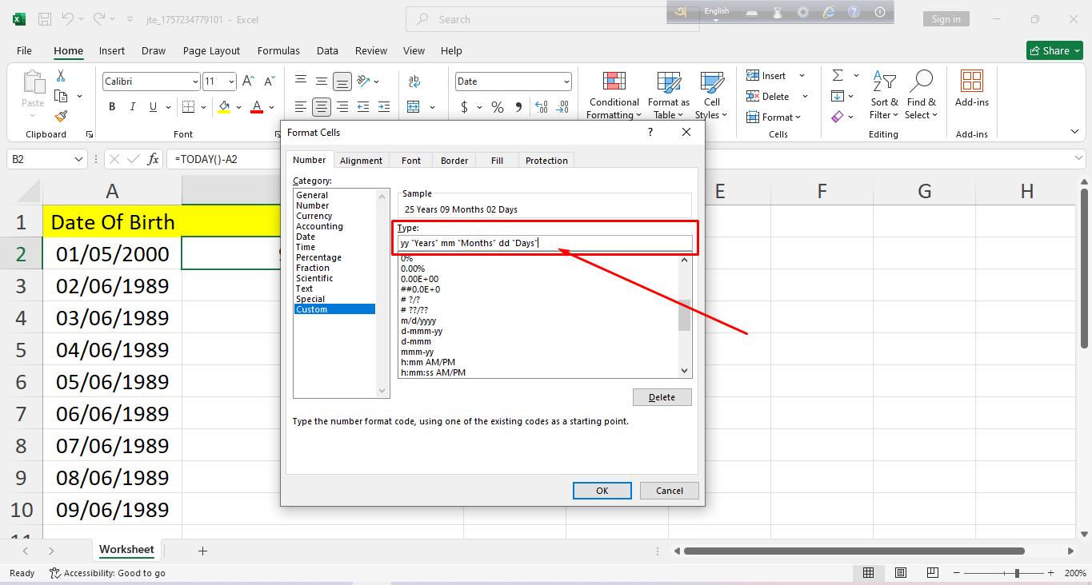This screenshot has height=585, width=1092.
Task: Click the Conditional Formatting icon
Action: [x=614, y=82]
